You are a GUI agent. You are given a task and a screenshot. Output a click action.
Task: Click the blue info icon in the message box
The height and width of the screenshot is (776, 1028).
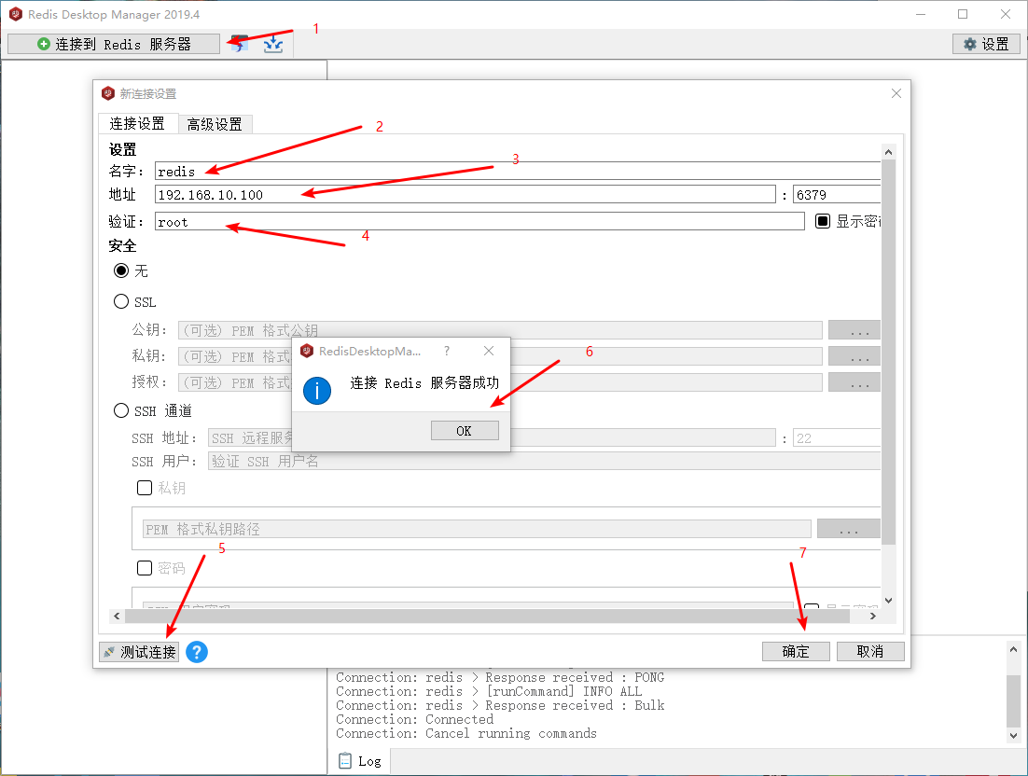pos(317,391)
